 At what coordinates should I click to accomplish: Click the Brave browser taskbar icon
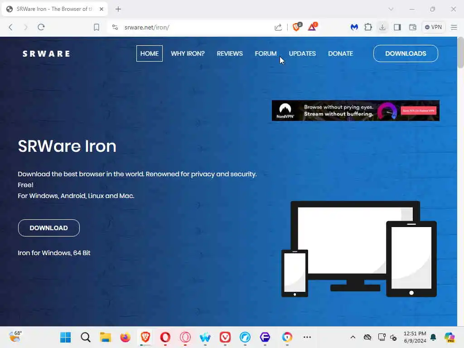(145, 337)
